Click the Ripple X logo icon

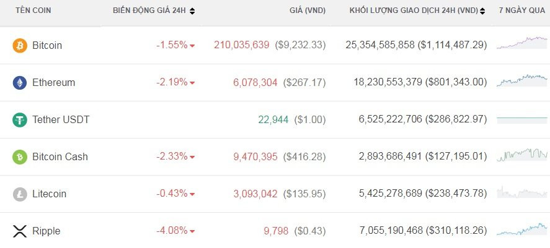20,231
